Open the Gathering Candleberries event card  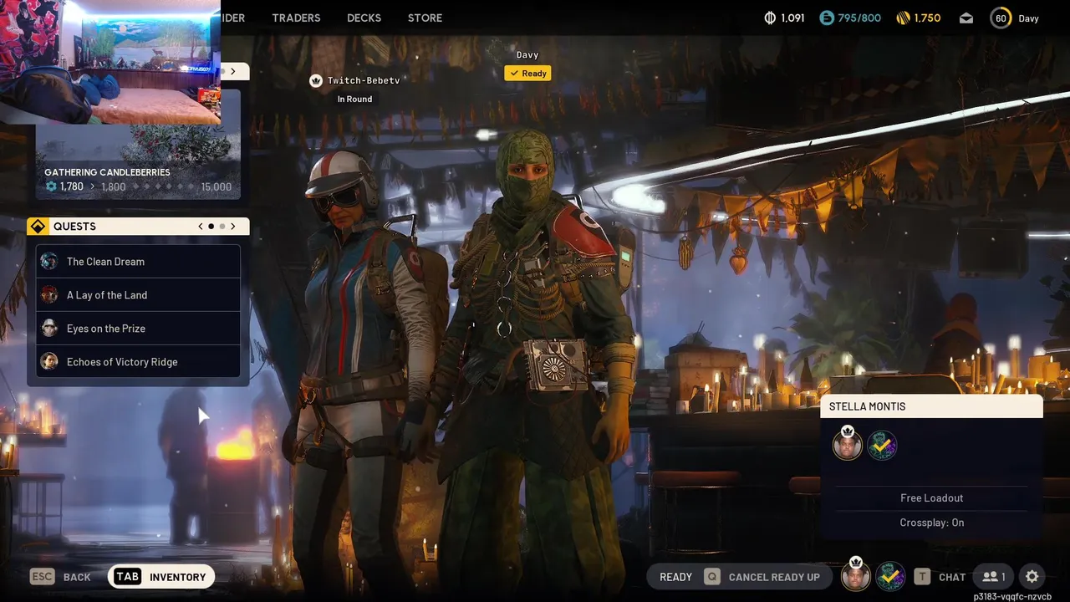click(138, 144)
